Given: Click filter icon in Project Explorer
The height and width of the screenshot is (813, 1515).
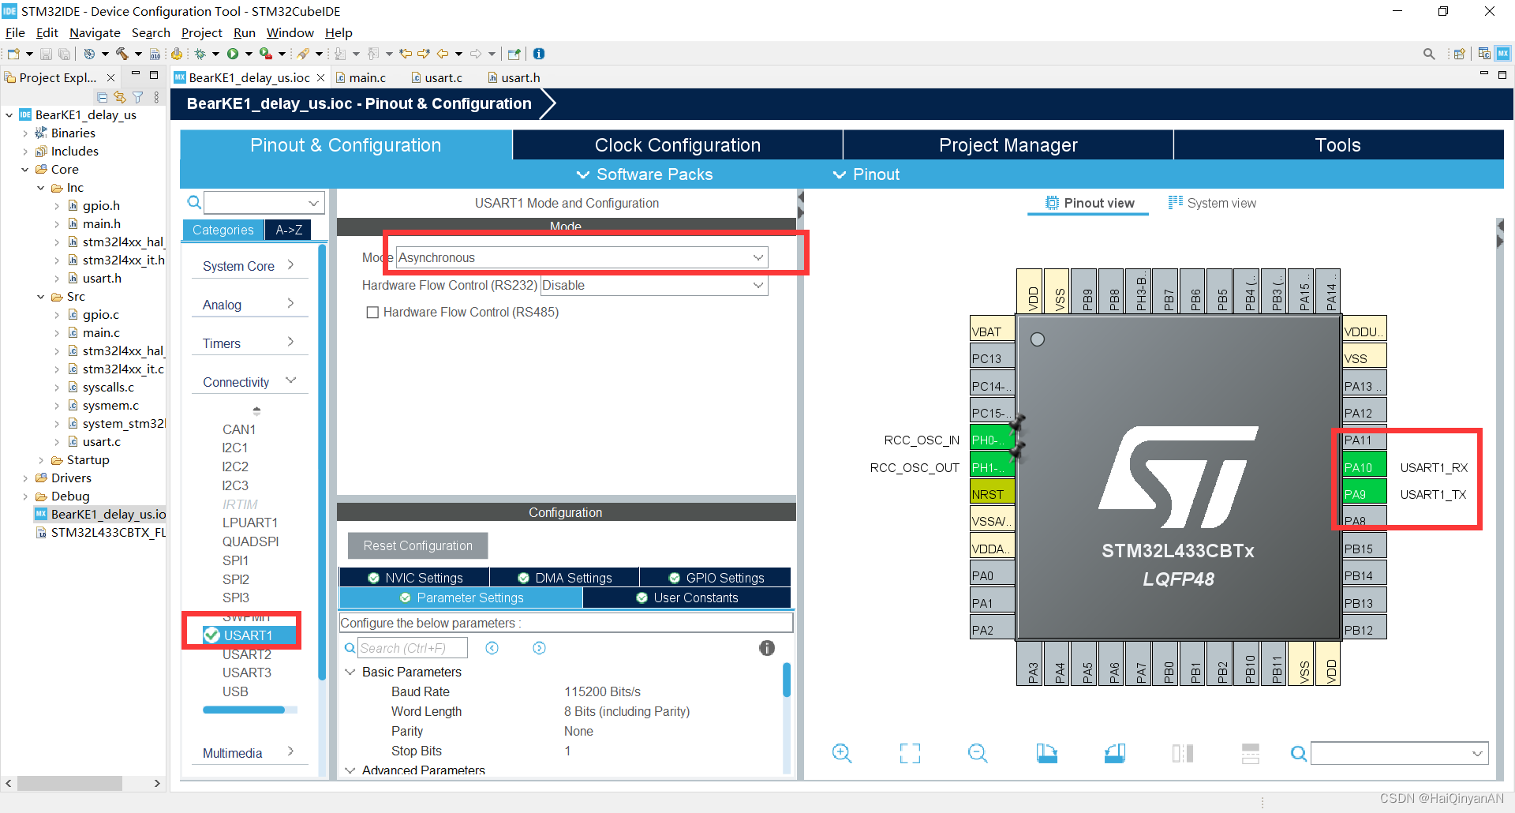Looking at the screenshot, I should (138, 97).
